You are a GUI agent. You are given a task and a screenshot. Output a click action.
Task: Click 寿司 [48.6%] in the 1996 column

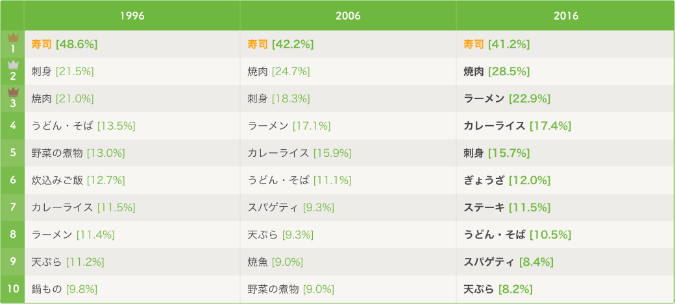tap(64, 44)
